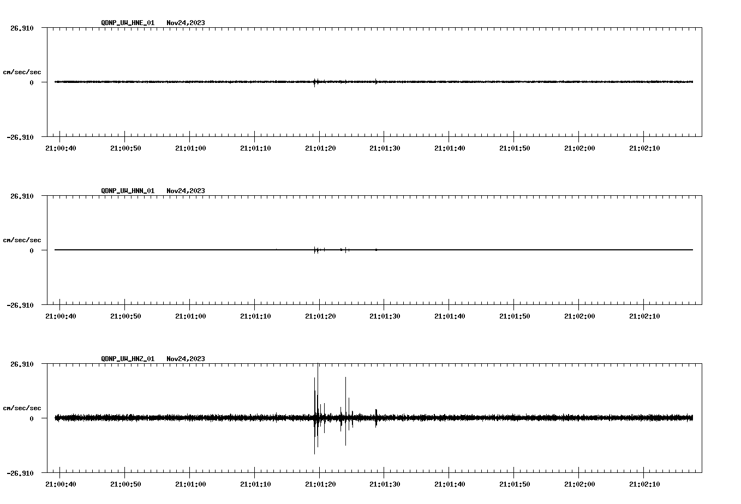The width and height of the screenshot is (741, 504).
Task: Click 21:02:00 time label under HNE plot
Action: (579, 148)
